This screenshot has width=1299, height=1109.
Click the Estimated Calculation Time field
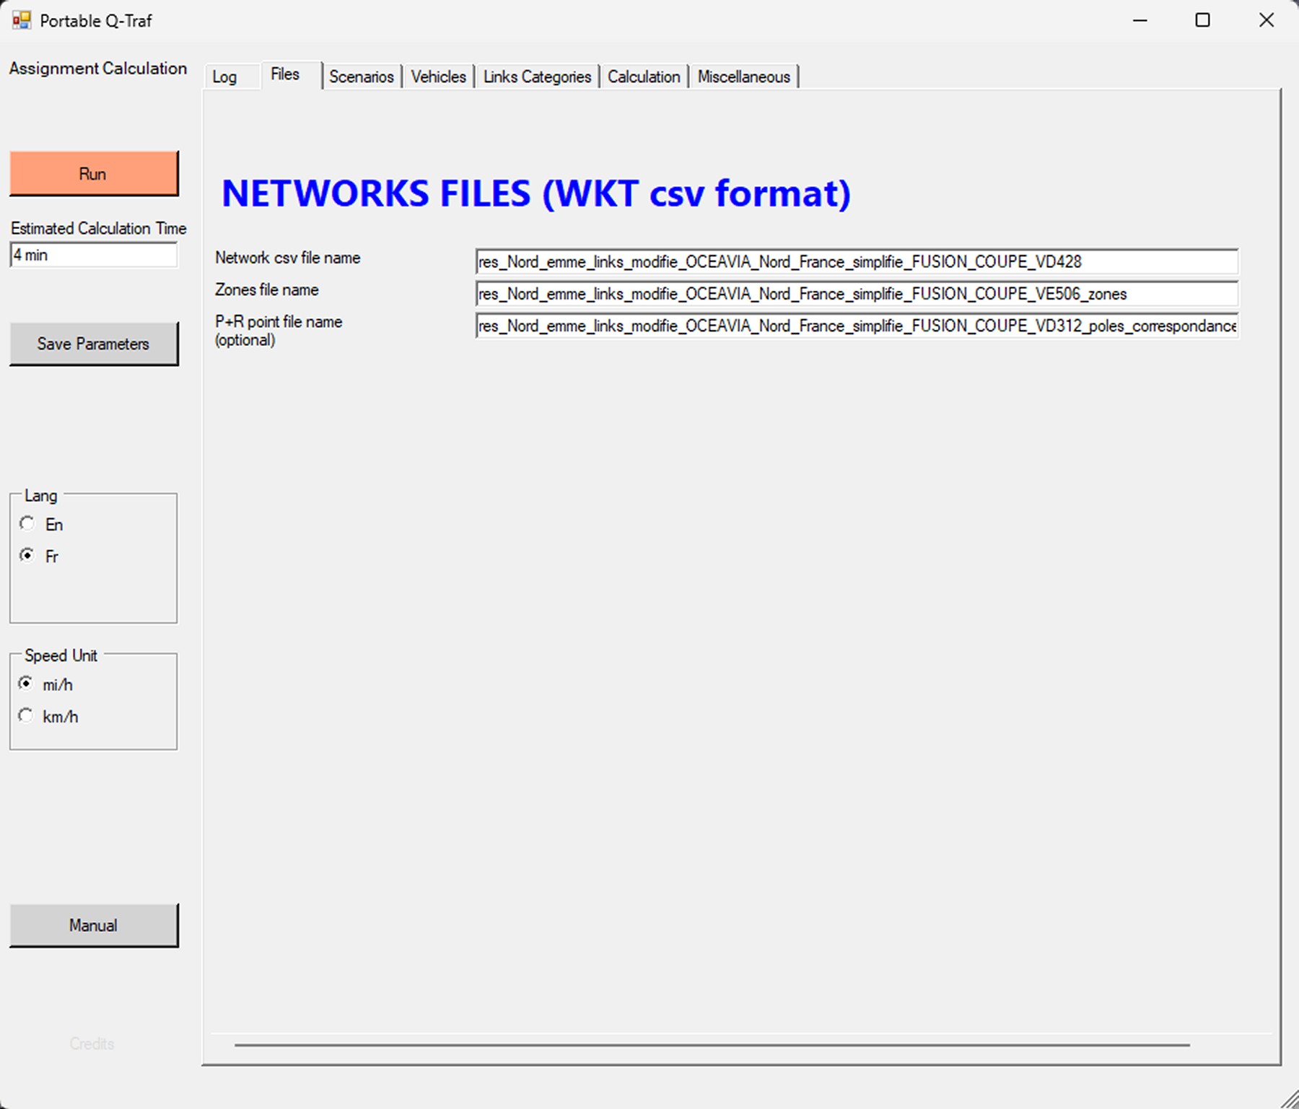pos(94,255)
